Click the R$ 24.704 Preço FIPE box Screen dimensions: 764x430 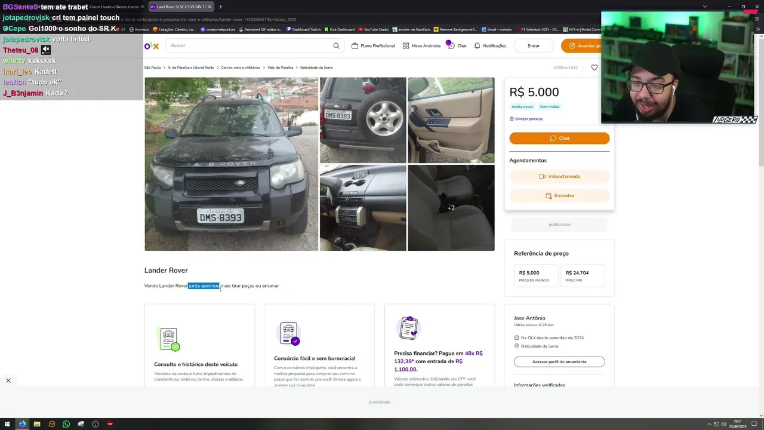pyautogui.click(x=583, y=275)
